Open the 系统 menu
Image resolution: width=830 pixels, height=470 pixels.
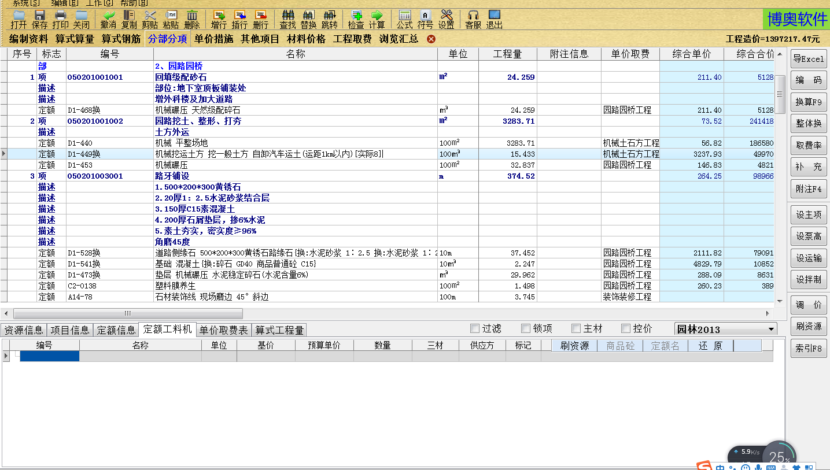coord(26,3)
